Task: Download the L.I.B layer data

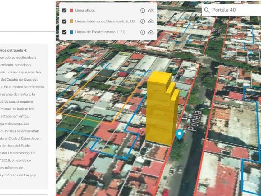Action: (151, 21)
